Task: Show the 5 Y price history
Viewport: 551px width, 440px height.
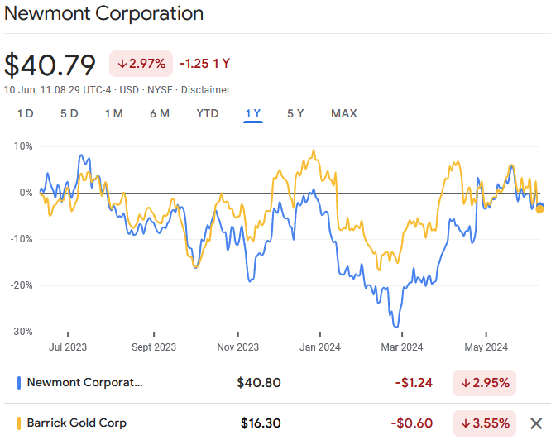Action: pyautogui.click(x=296, y=113)
